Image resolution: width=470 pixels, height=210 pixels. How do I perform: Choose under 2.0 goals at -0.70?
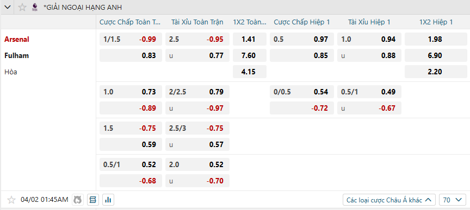(x=197, y=181)
